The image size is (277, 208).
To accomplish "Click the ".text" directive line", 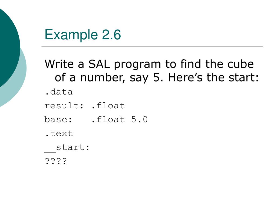I will click(x=59, y=134).
